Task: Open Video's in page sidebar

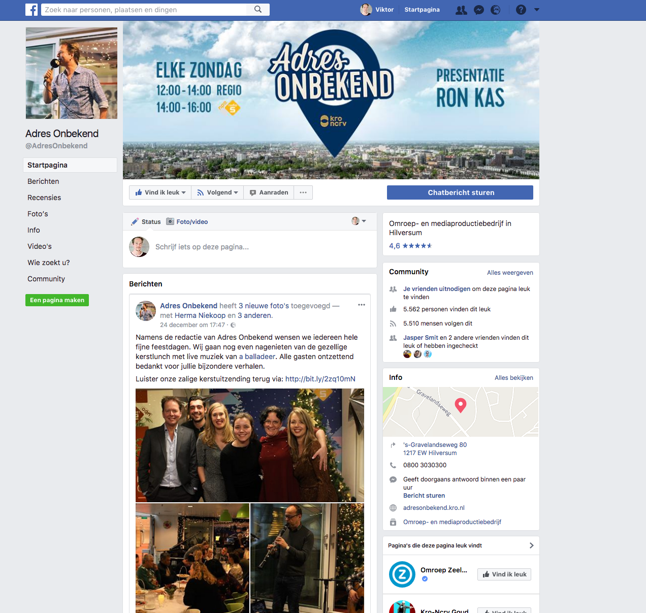Action: (40, 246)
